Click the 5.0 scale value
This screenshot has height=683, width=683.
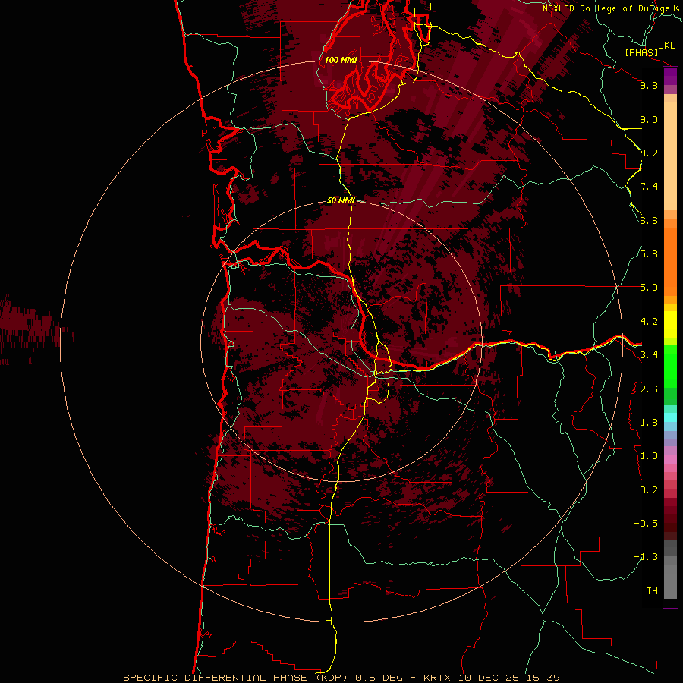click(x=649, y=288)
